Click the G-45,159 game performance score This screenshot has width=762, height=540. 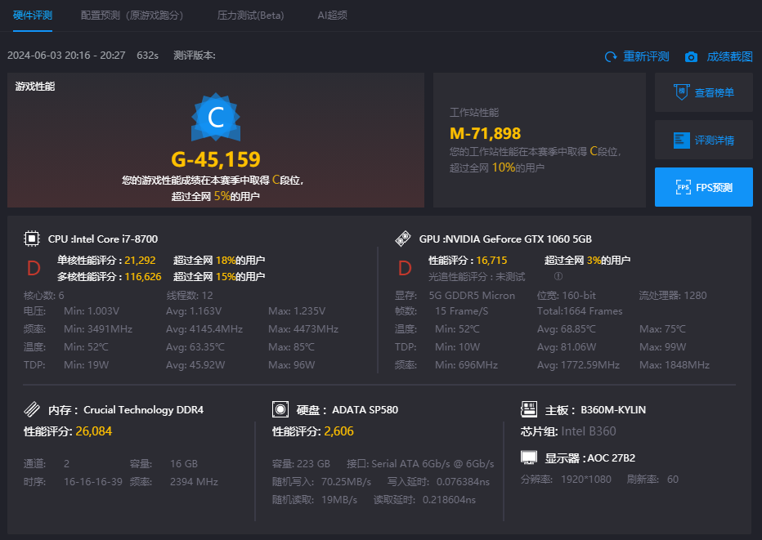pyautogui.click(x=215, y=158)
